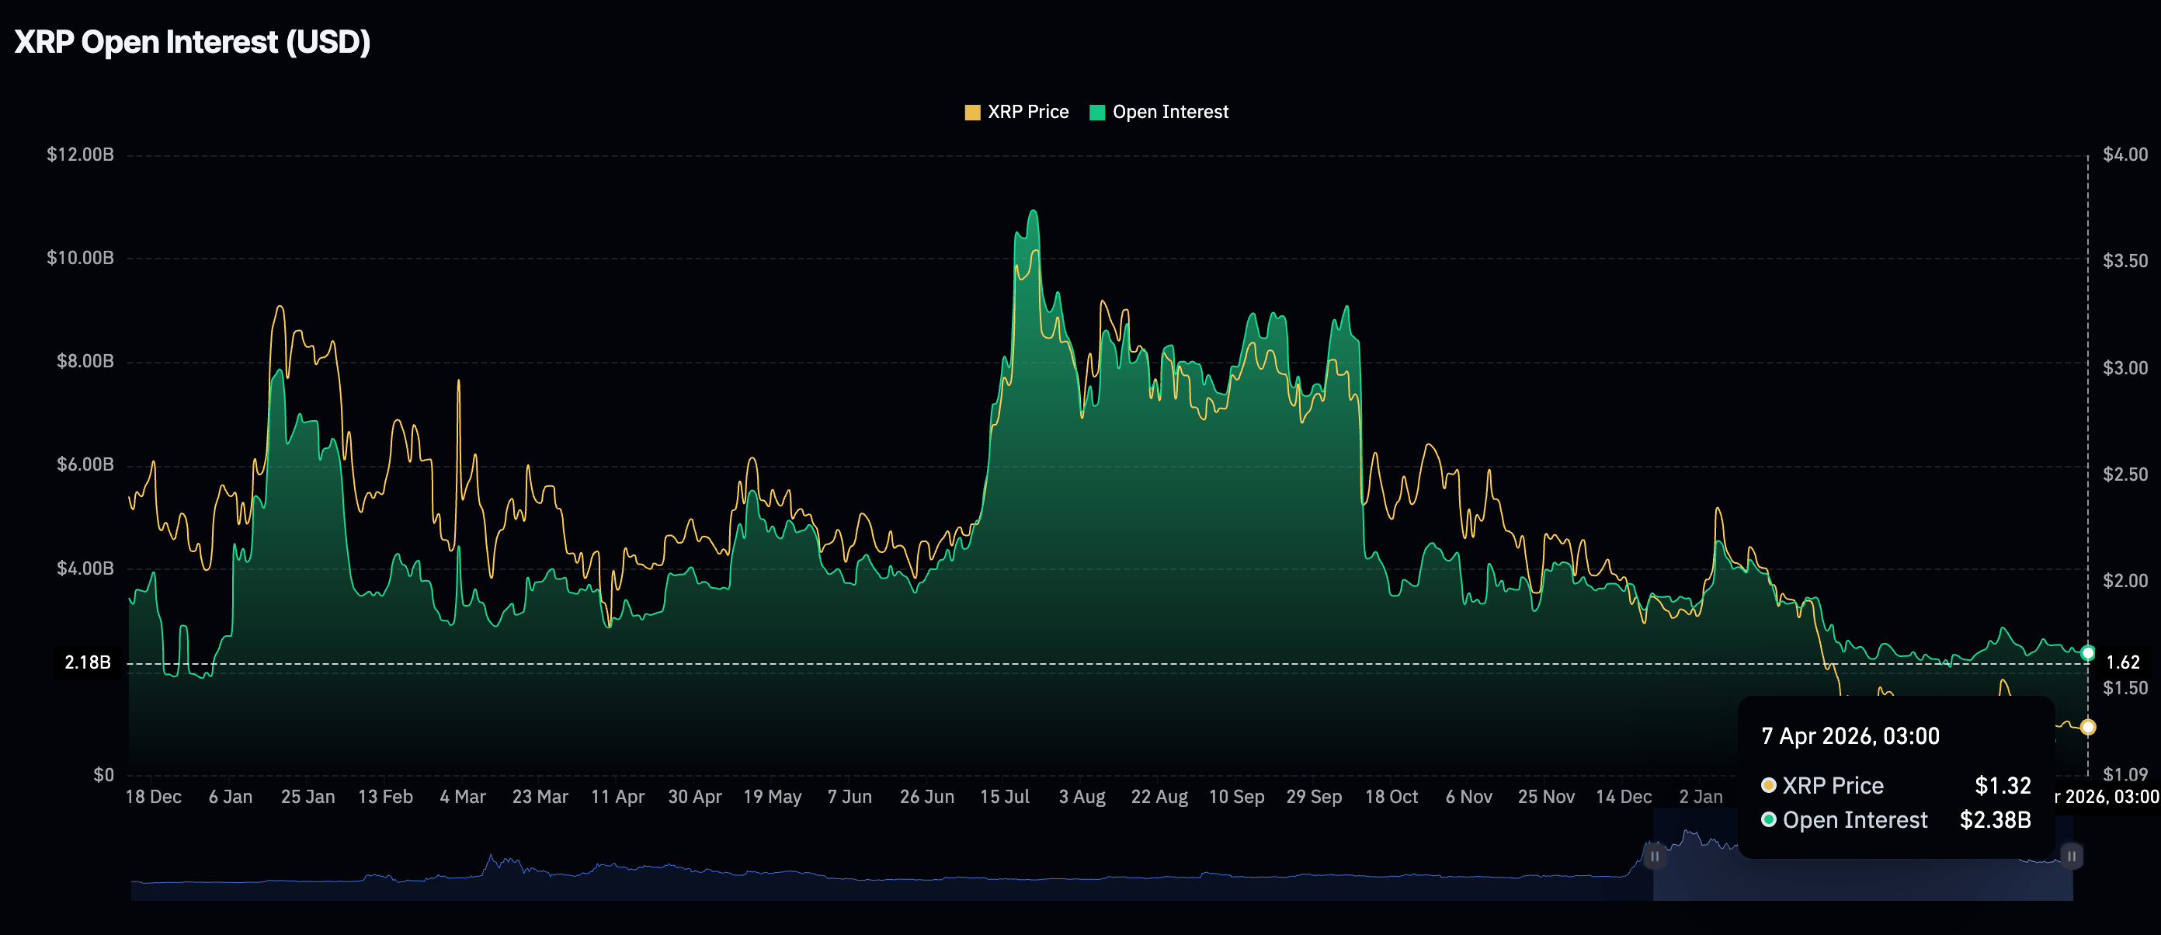The image size is (2161, 935).
Task: Toggle XRP Price series via legend label
Action: click(x=1027, y=113)
